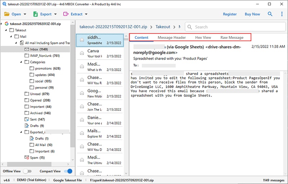This screenshot has width=288, height=184.
Task: Click the Spam folder icon
Action: coord(27,158)
